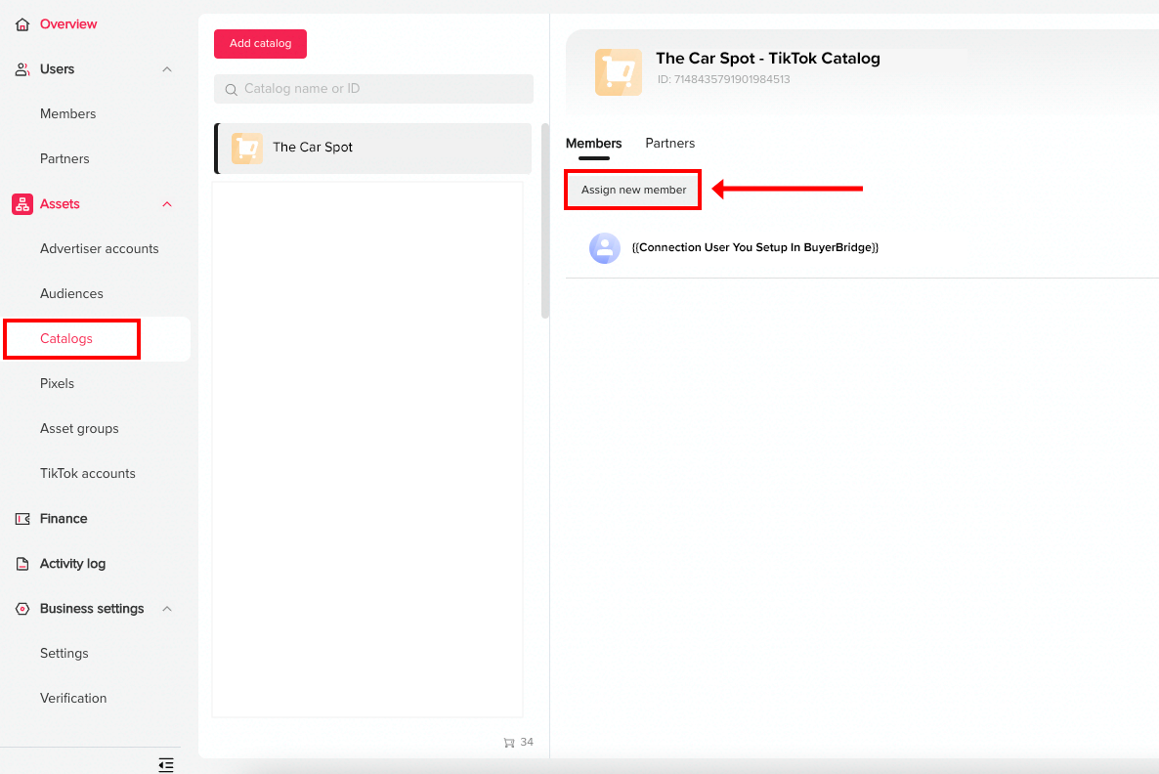The image size is (1159, 774).
Task: Click the Users people icon
Action: pyautogui.click(x=22, y=69)
